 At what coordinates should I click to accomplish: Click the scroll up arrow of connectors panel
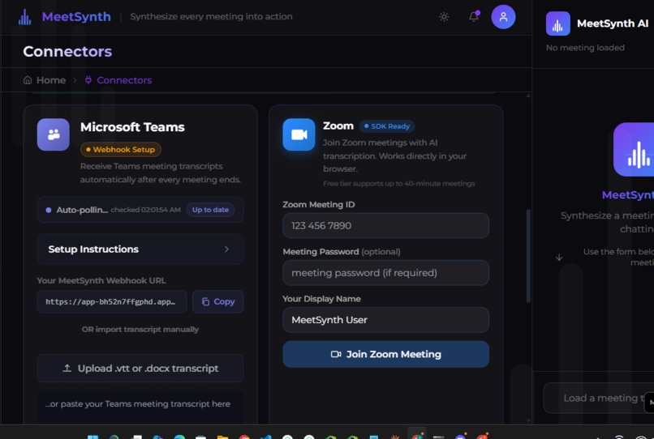528,96
